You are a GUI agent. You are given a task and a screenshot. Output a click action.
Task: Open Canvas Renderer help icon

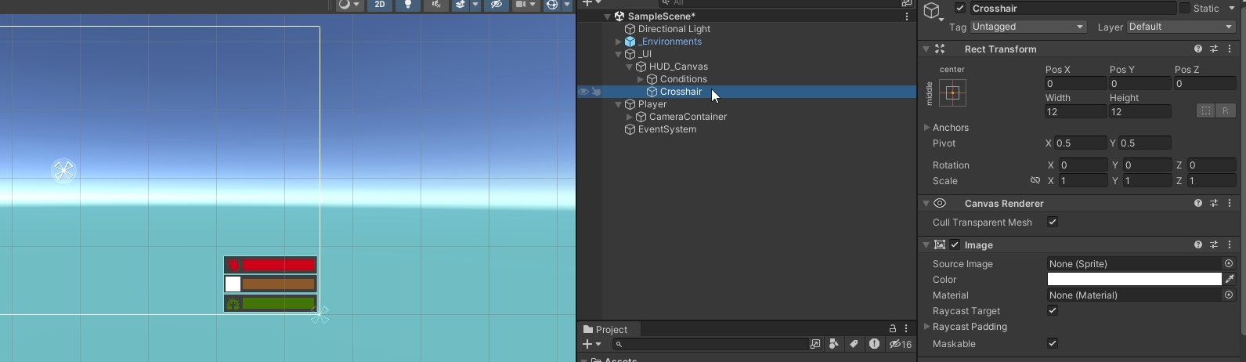click(x=1198, y=203)
